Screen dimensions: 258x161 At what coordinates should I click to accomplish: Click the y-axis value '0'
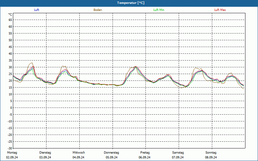point(11,108)
